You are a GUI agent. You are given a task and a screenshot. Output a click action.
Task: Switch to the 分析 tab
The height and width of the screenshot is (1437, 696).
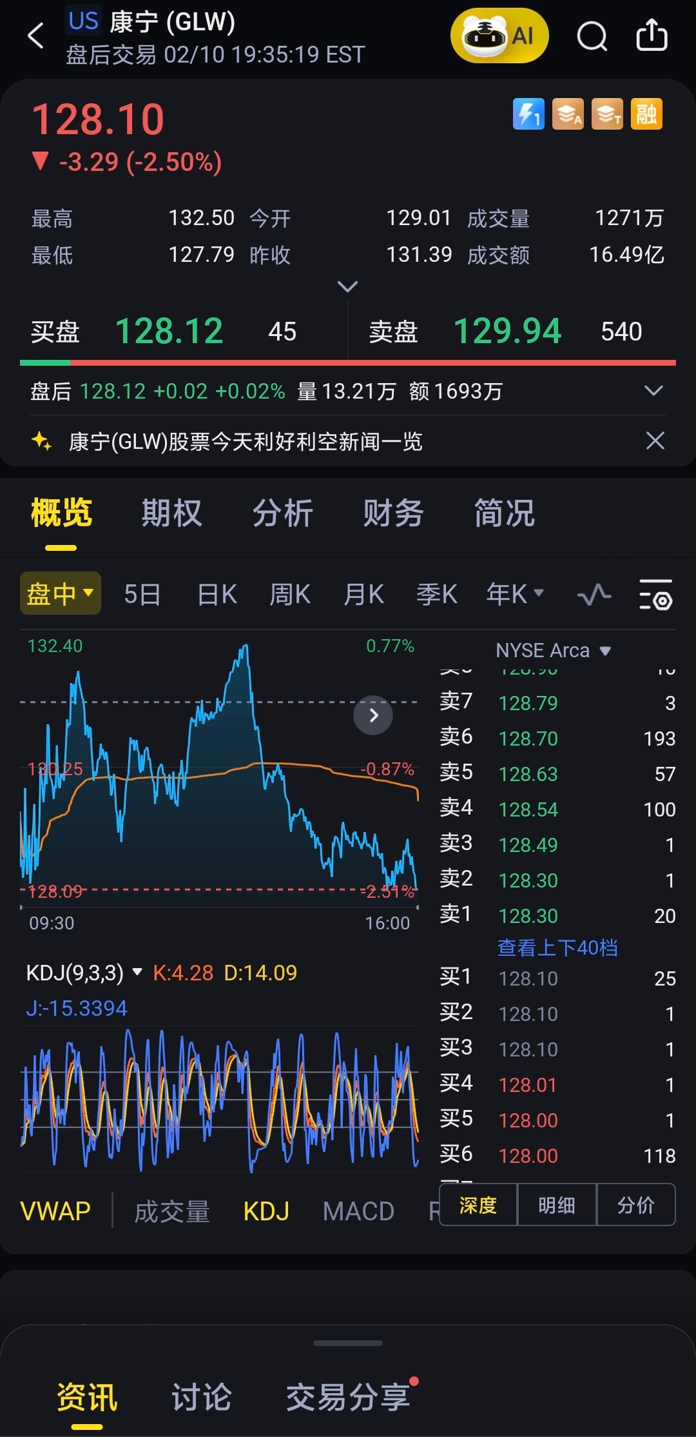coord(283,514)
